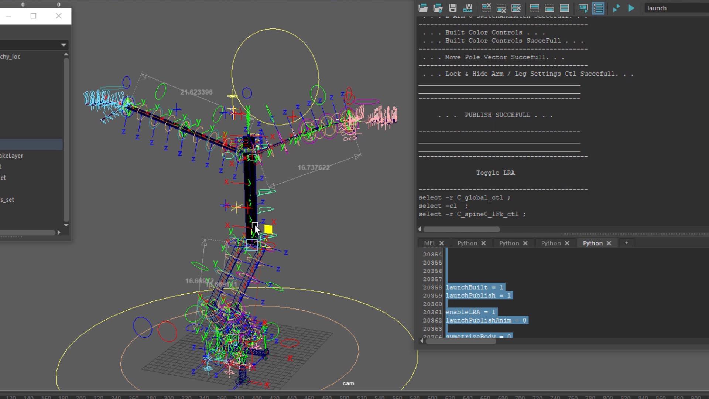709x399 pixels.
Task: Click Save Script to Shelf icon
Action: pyautogui.click(x=467, y=8)
